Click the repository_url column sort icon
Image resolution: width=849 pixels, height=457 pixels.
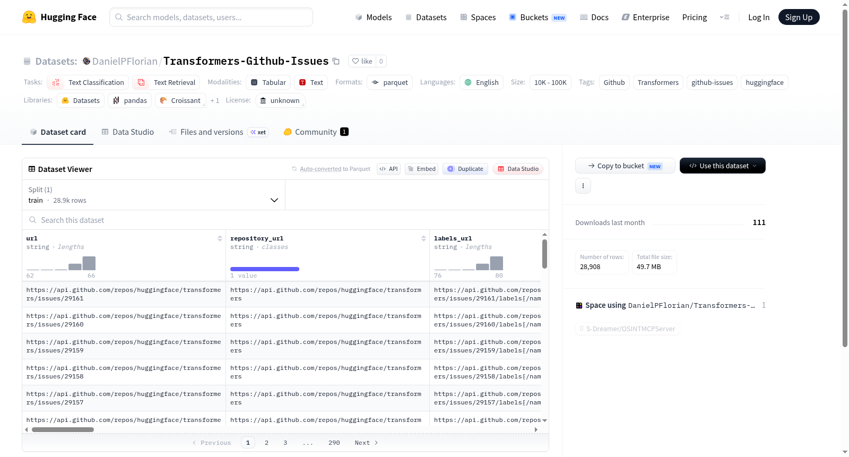point(423,238)
